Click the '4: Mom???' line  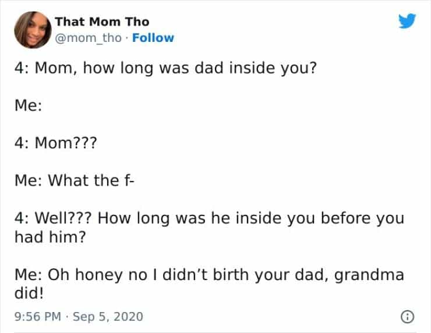[54, 143]
